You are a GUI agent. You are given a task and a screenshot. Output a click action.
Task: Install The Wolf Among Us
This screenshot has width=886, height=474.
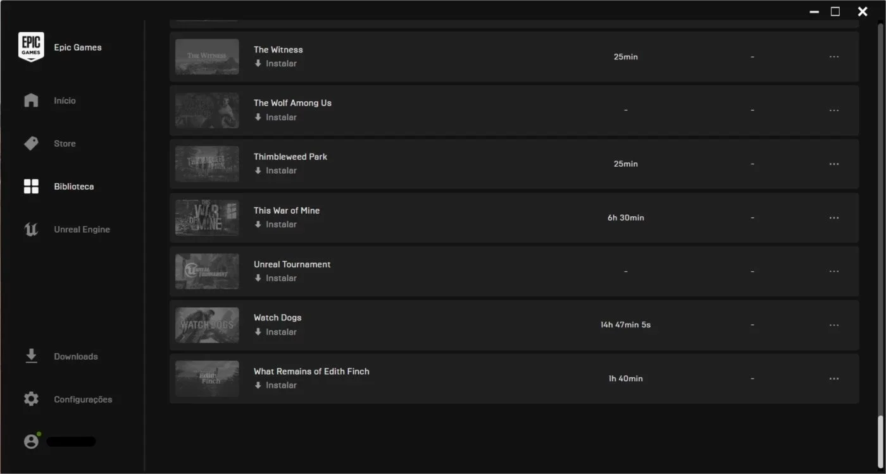pyautogui.click(x=275, y=117)
